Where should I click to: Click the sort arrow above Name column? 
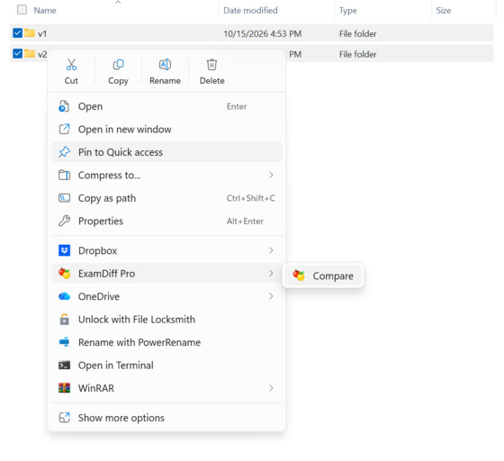[118, 3]
